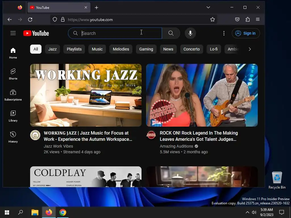Open the taskbar clock and date
The width and height of the screenshot is (291, 218).
click(267, 212)
